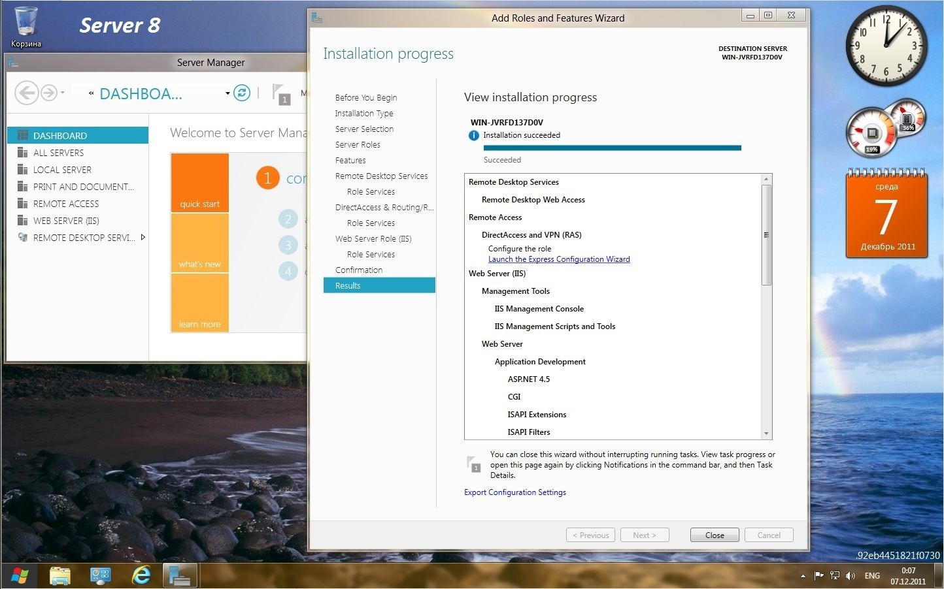The image size is (944, 589).
Task: Open File Explorer from the taskbar
Action: (60, 575)
